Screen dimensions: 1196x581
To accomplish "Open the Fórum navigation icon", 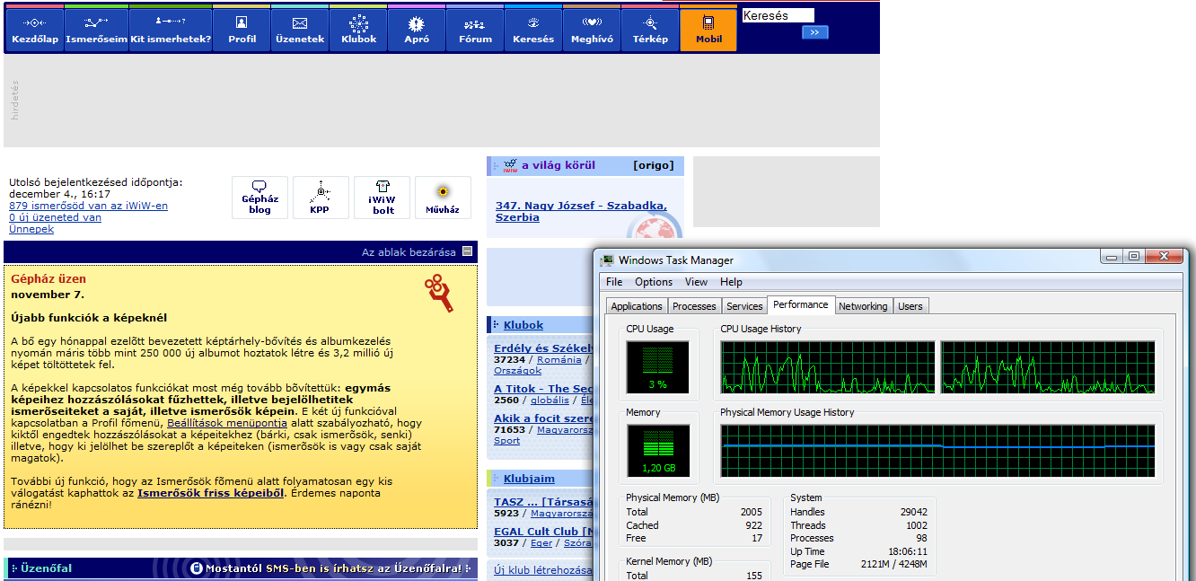I will (x=475, y=29).
